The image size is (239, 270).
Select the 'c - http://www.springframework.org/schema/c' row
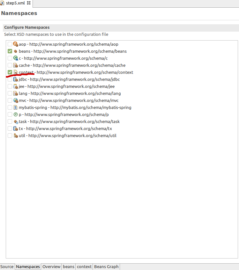63,58
